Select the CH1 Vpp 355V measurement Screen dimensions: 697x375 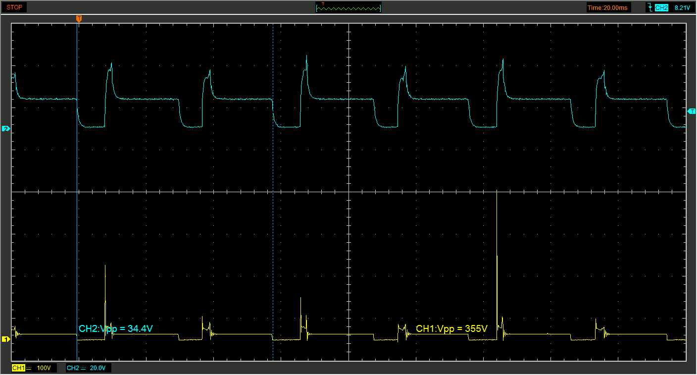451,328
